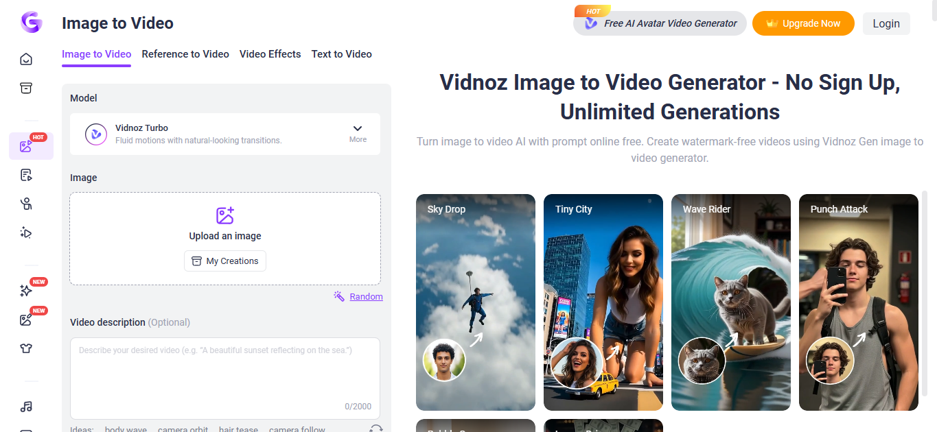Open the text-to-video script sidebar icon
Image resolution: width=937 pixels, height=432 pixels.
coord(26,175)
